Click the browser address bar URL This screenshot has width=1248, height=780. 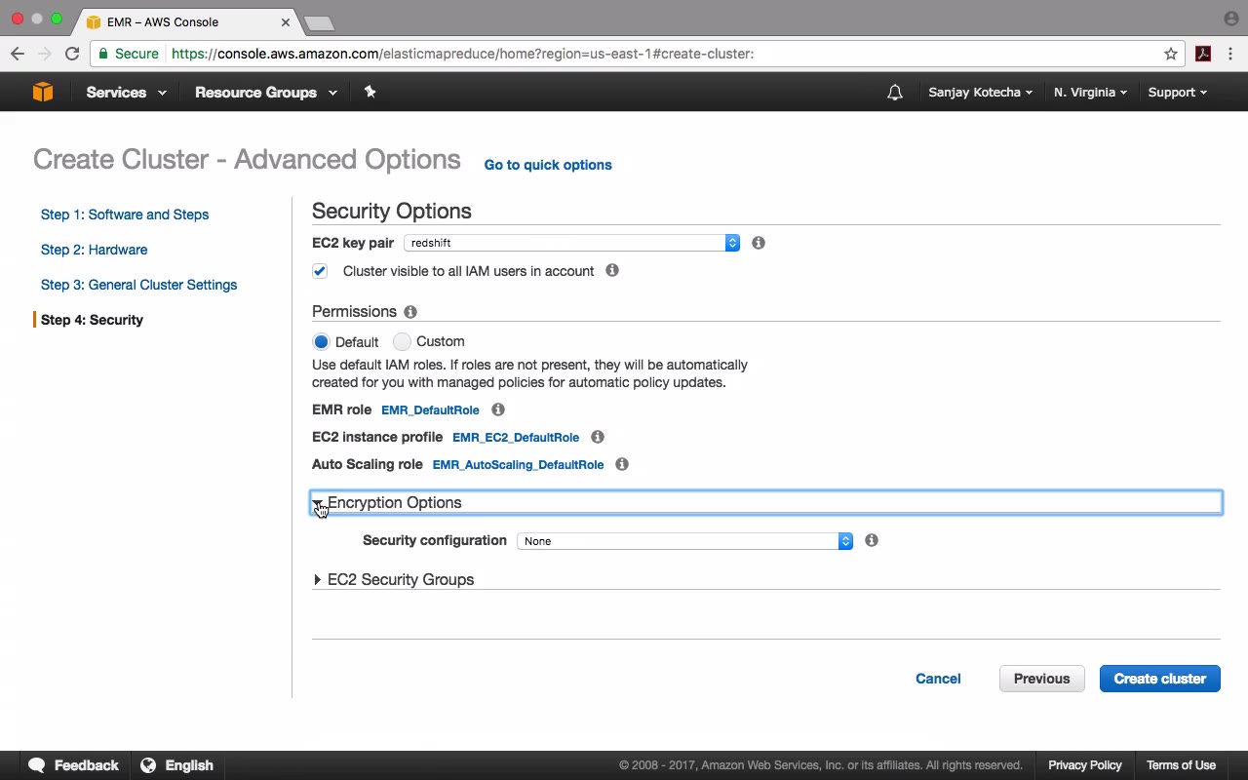(x=462, y=54)
